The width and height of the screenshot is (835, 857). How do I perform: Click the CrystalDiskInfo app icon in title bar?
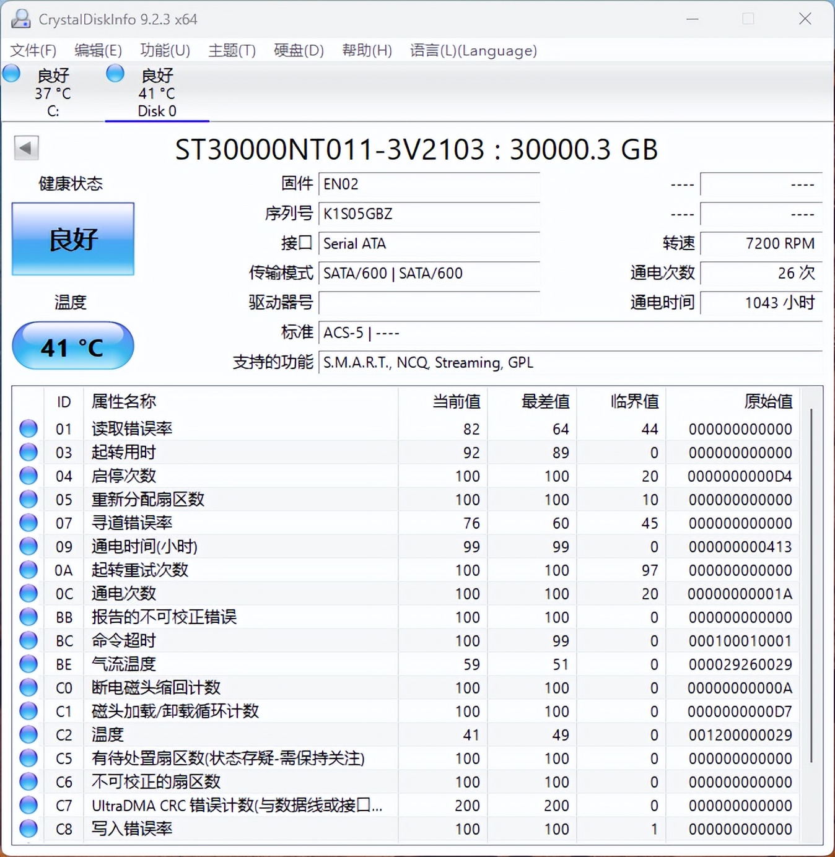tap(20, 19)
